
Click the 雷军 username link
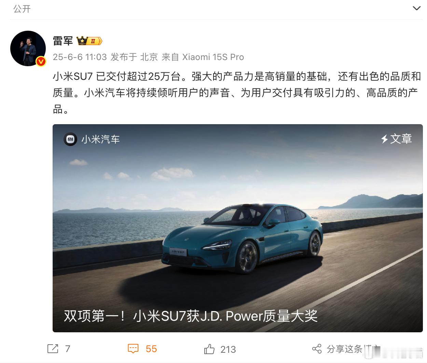tap(63, 41)
